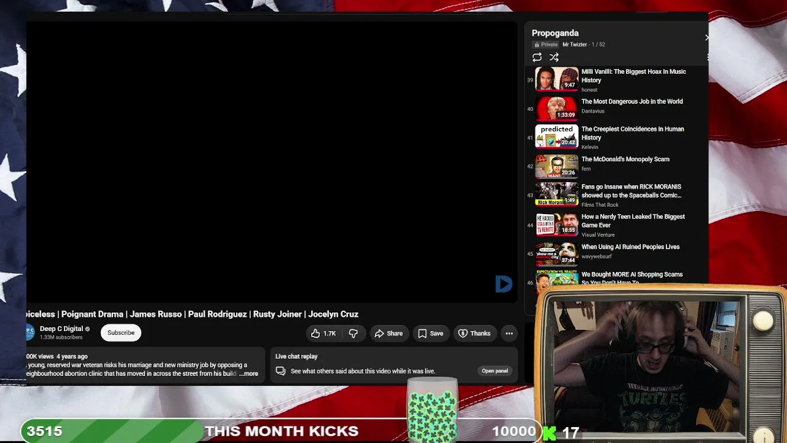Click the '4 years ago' upload date
The width and height of the screenshot is (787, 443).
tap(72, 357)
